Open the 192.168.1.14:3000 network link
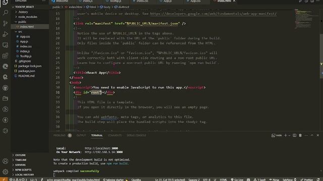This screenshot has width=323, height=181. click(x=103, y=152)
